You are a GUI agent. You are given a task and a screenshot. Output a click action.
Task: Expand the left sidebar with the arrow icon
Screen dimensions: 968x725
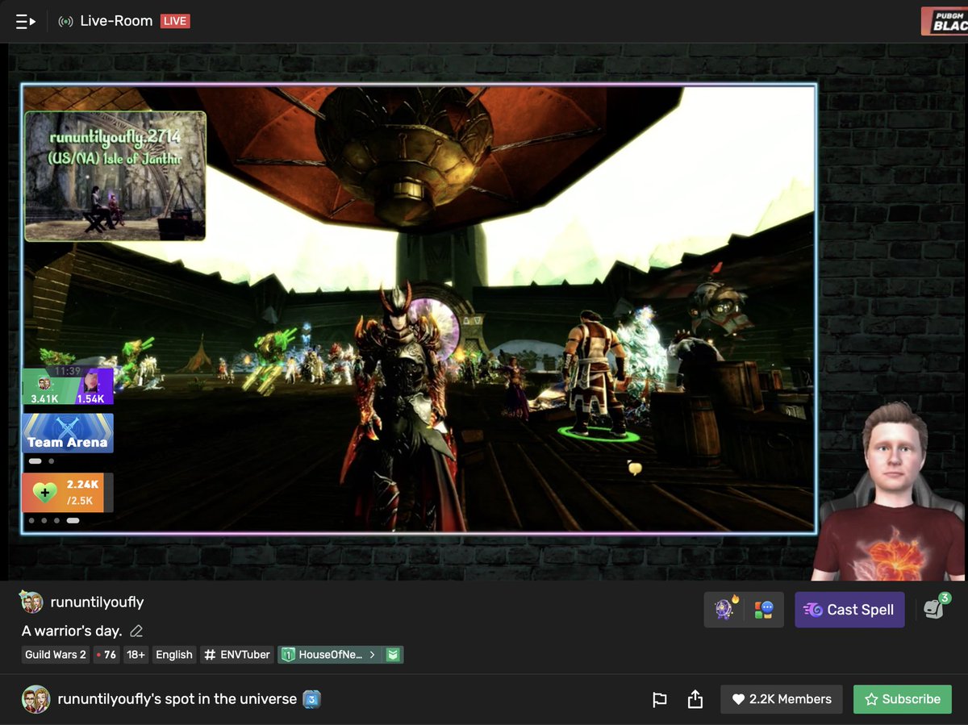coord(25,20)
